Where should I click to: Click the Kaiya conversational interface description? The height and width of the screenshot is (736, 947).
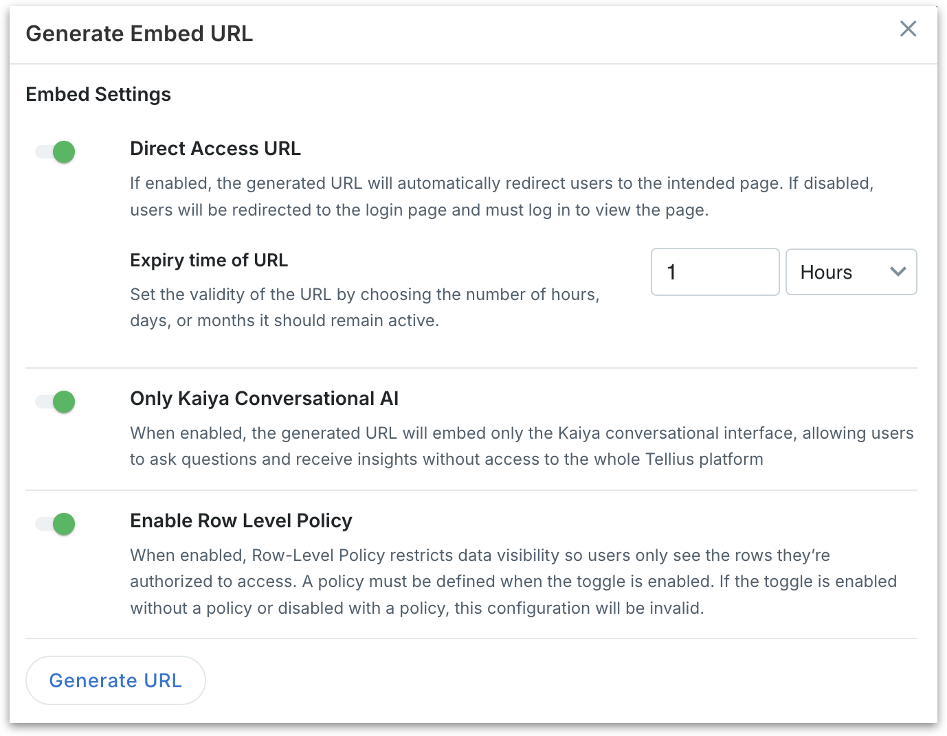point(521,446)
